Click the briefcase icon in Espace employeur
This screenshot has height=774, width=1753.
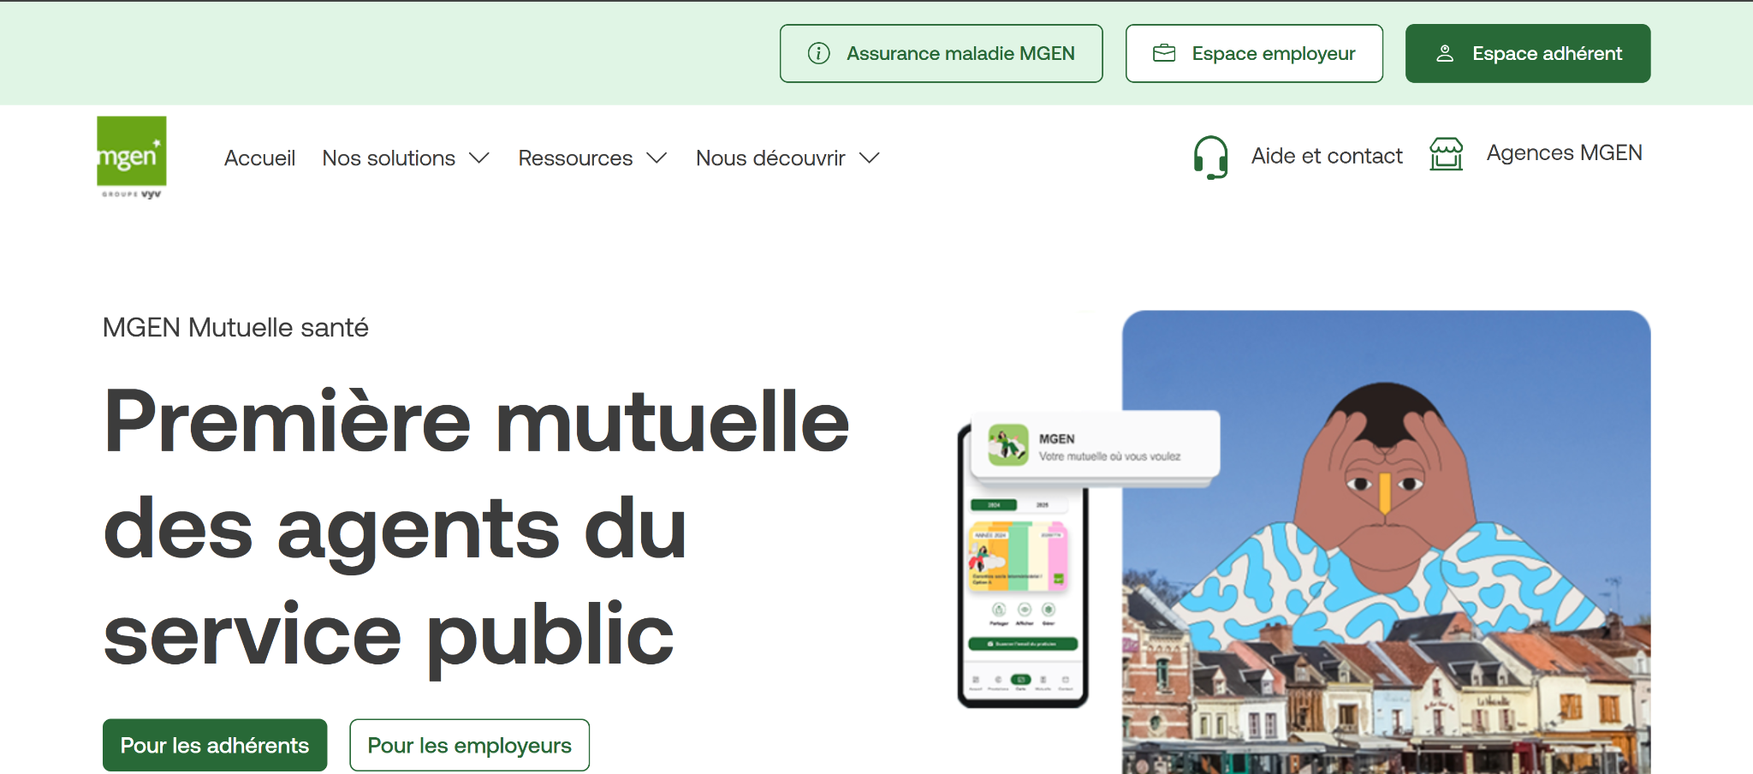tap(1164, 52)
